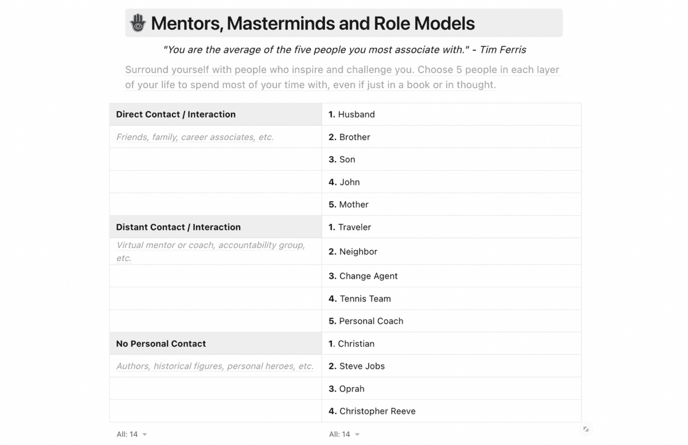Click the hamsa hand page icon
Image resolution: width=688 pixels, height=445 pixels.
point(138,23)
